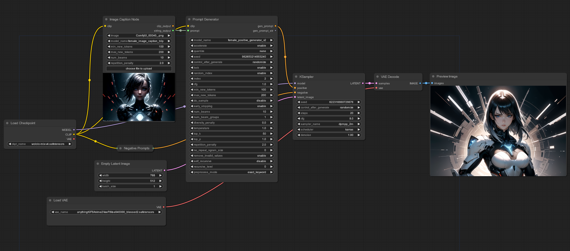
Task: Click the VAE output socket on Load VAE
Action: click(164, 207)
